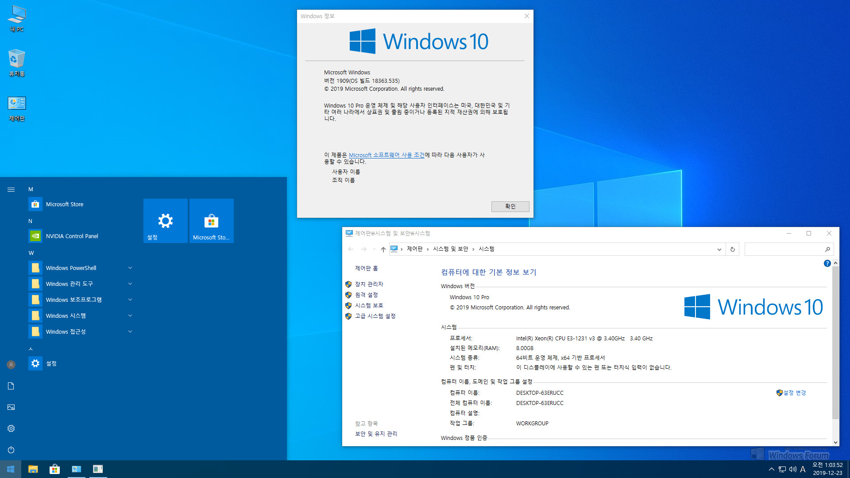
Task: Open Microsoft Store from taskbar
Action: [55, 469]
